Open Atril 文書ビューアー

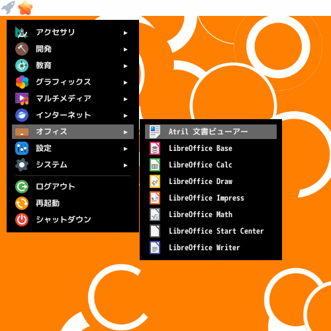(x=211, y=132)
